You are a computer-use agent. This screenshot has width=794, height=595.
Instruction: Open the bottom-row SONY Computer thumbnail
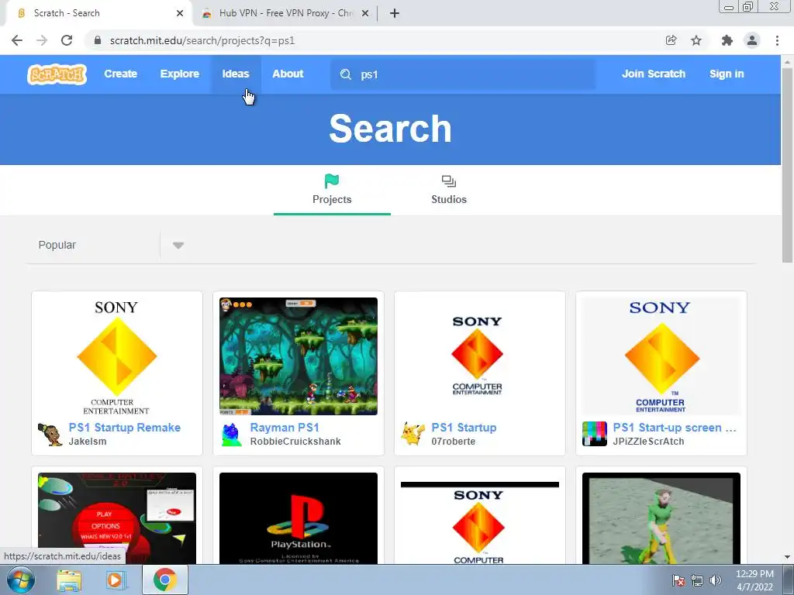pyautogui.click(x=479, y=518)
